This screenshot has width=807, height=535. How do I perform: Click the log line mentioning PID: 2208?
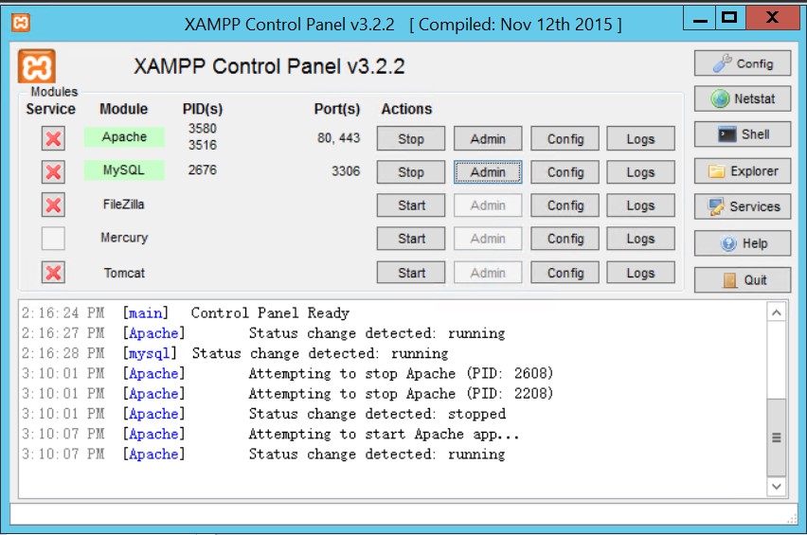coord(287,394)
